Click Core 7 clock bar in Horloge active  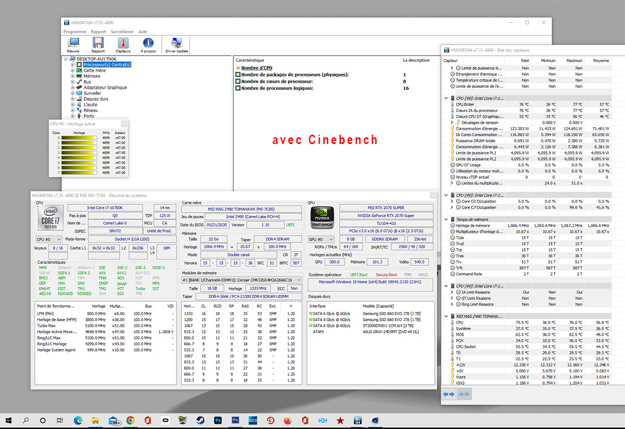click(x=79, y=172)
